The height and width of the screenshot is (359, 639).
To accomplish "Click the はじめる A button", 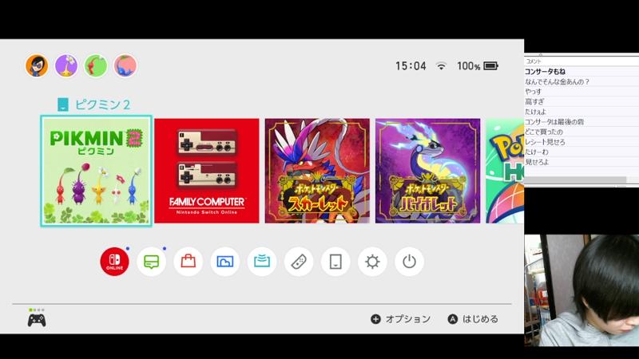I will click(473, 319).
